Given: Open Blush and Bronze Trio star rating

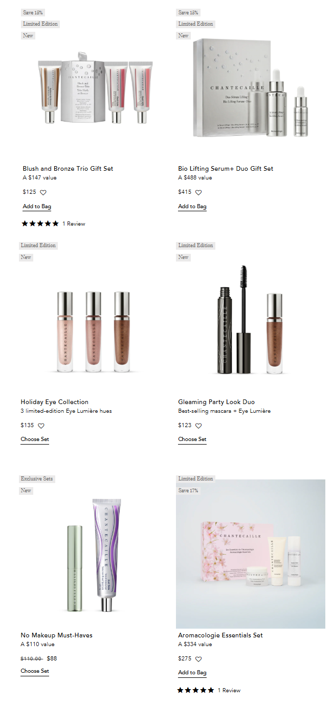Looking at the screenshot, I should [x=40, y=224].
